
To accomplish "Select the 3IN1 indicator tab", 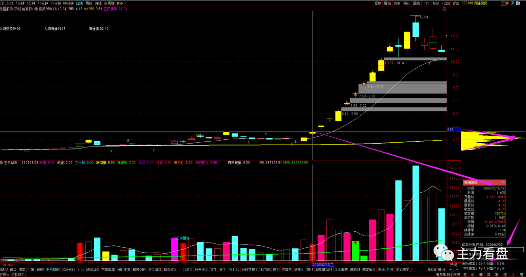I will (310, 270).
